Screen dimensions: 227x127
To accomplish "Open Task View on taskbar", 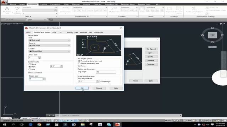I will pos(22,125).
